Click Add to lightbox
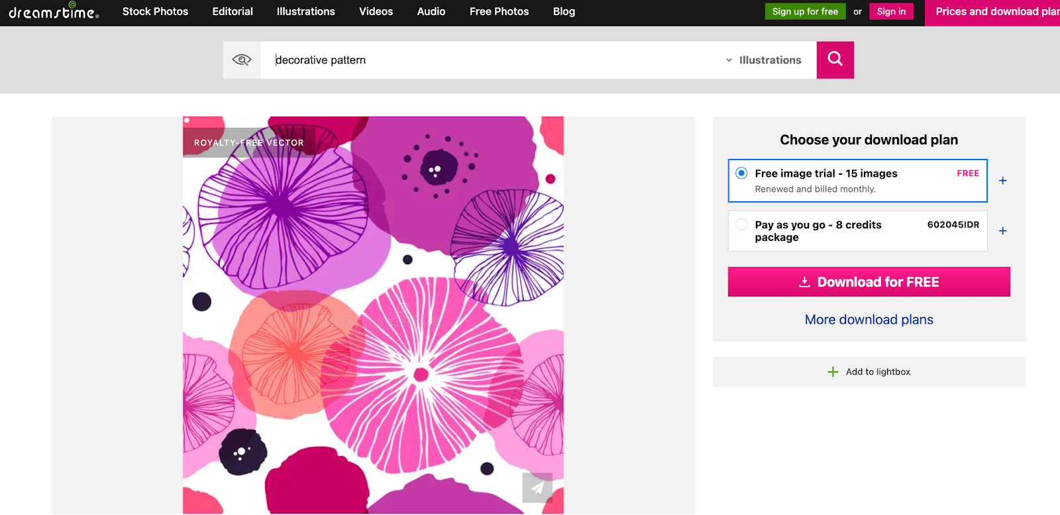The width and height of the screenshot is (1060, 515). [x=869, y=372]
